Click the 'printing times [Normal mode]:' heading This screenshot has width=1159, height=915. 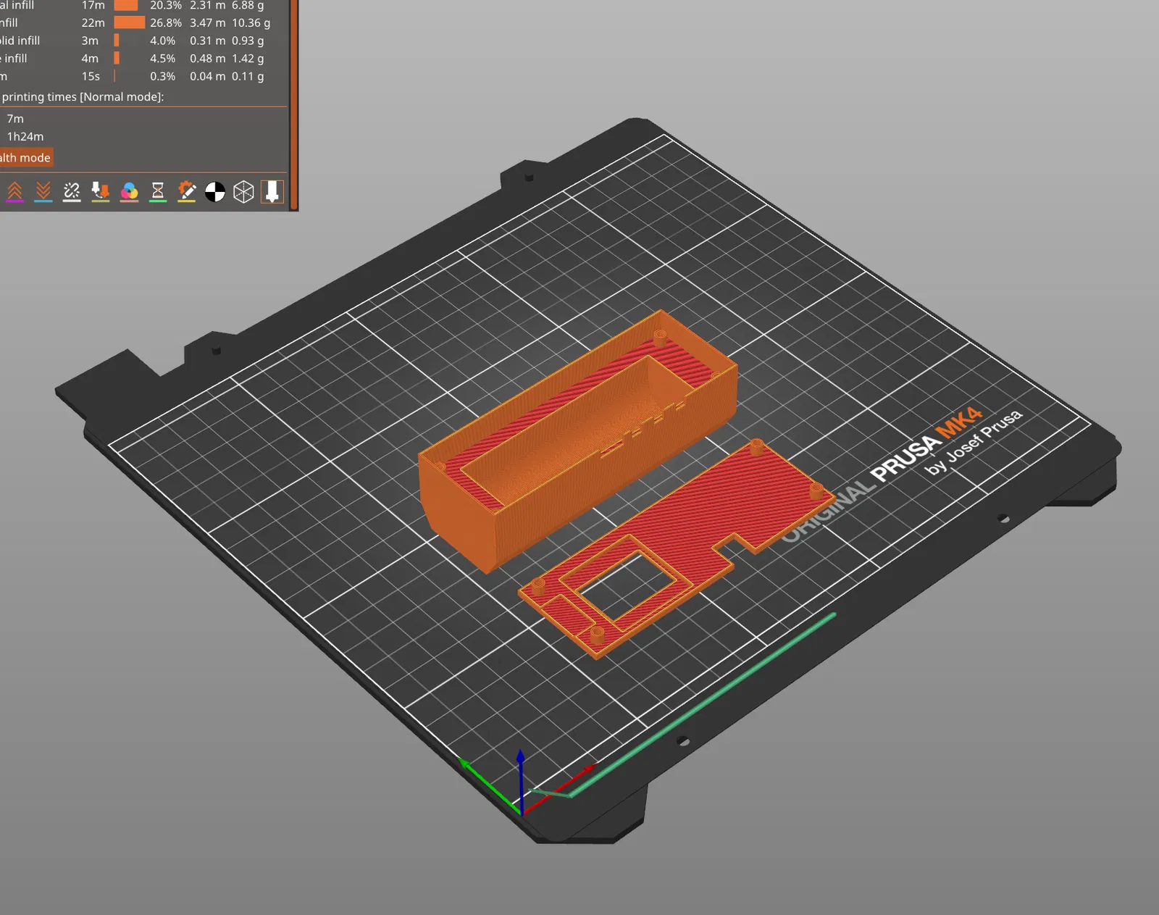coord(83,97)
